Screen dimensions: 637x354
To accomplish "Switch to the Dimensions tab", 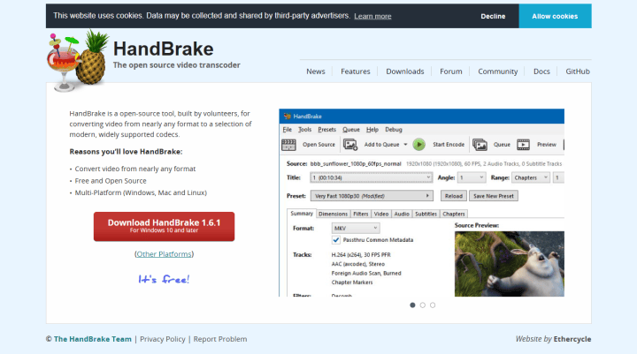I will (333, 214).
